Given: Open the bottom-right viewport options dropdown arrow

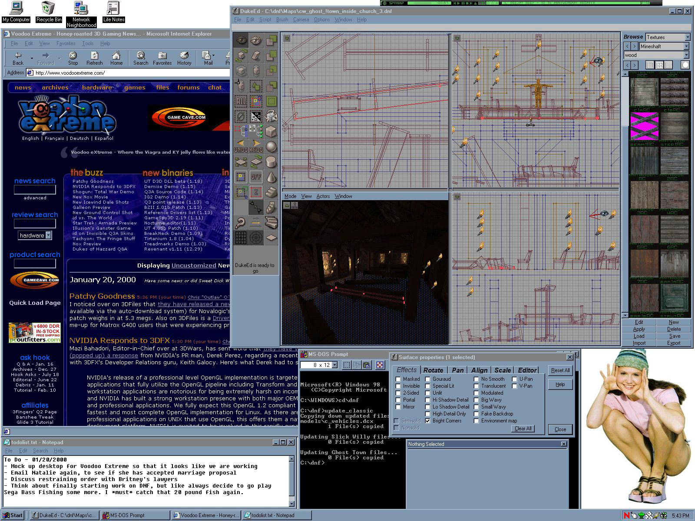Looking at the screenshot, I should (457, 198).
